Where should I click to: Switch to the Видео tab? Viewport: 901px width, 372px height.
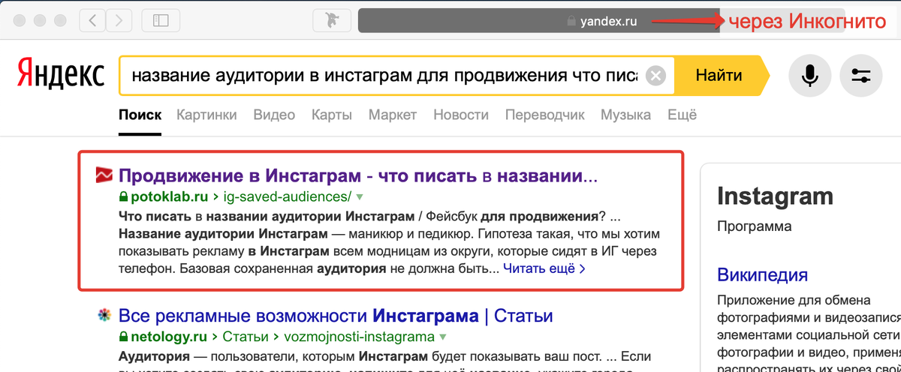click(274, 115)
